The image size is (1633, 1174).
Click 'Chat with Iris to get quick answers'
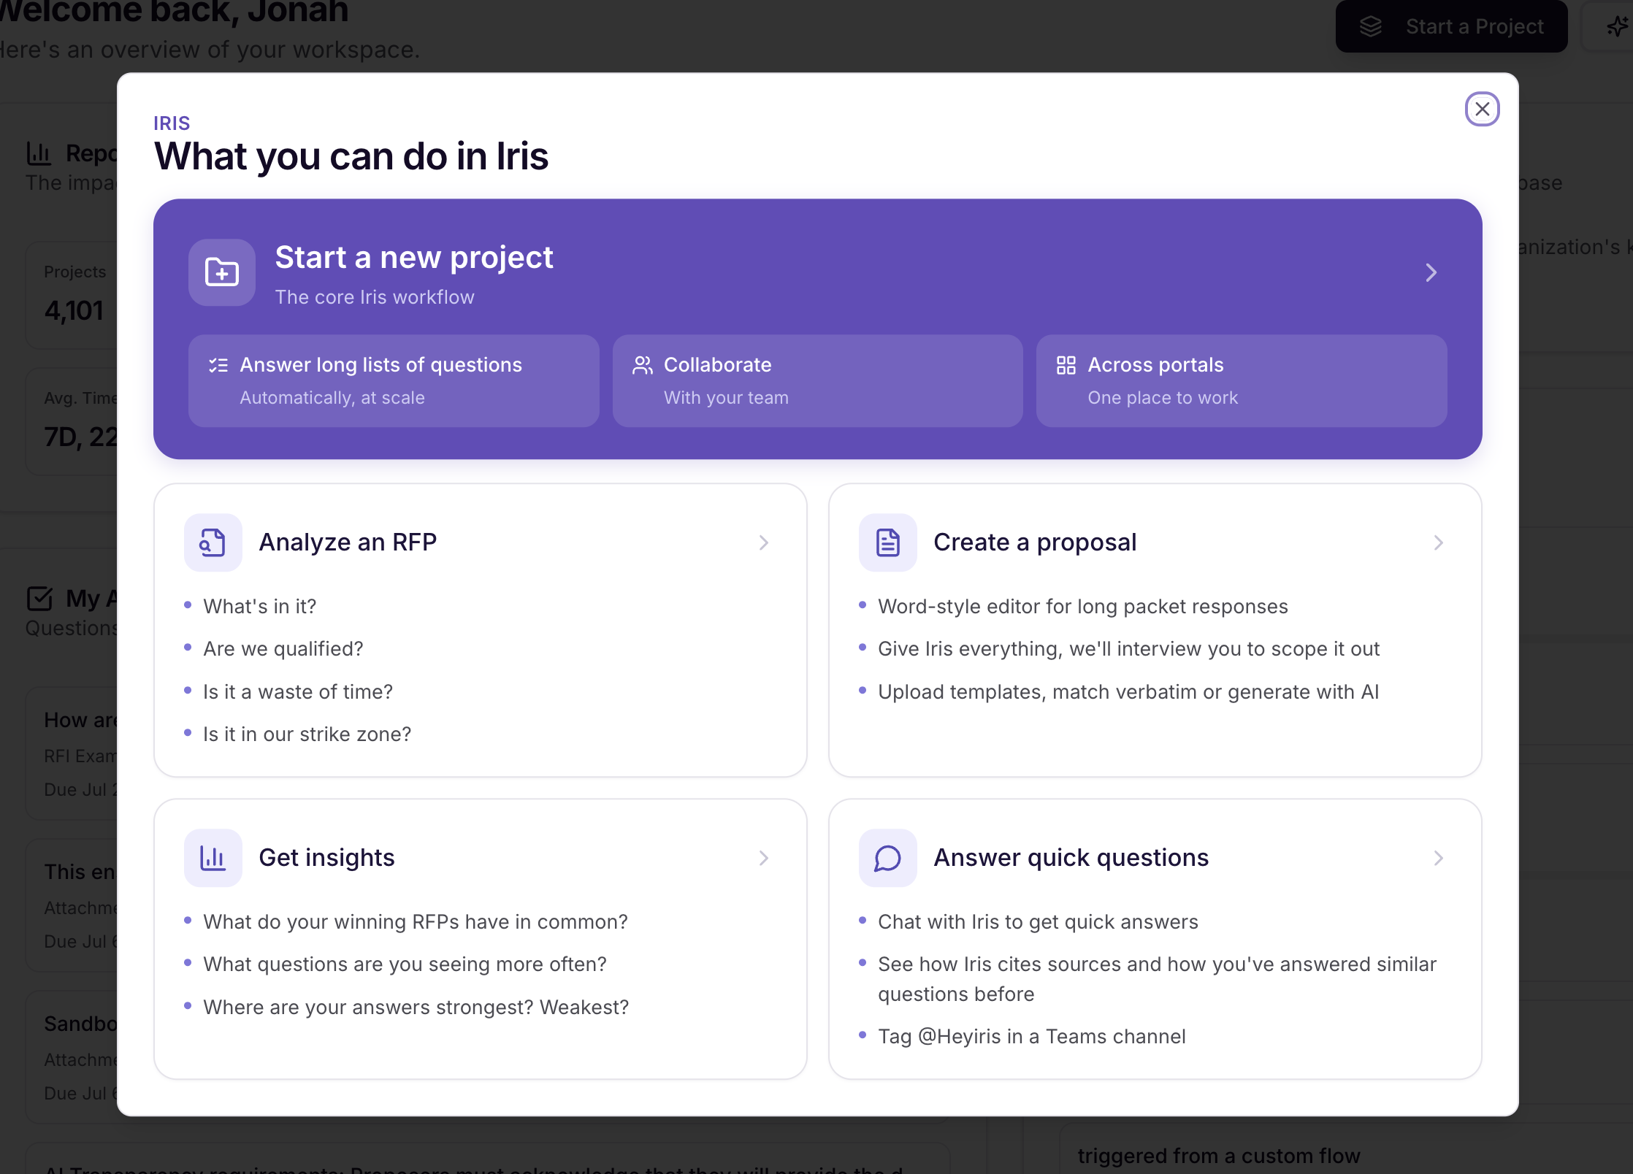(1038, 922)
